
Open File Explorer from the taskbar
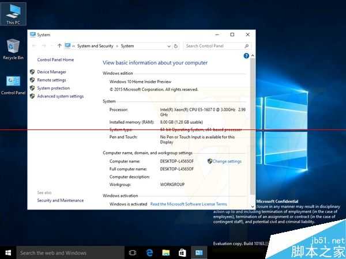pos(166,253)
